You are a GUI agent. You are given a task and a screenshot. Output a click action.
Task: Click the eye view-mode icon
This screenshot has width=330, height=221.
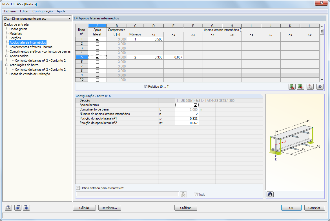pyautogui.click(x=320, y=87)
